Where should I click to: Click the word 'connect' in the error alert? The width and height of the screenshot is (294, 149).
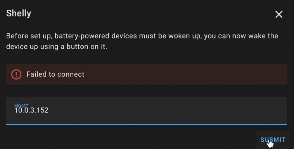click(71, 74)
